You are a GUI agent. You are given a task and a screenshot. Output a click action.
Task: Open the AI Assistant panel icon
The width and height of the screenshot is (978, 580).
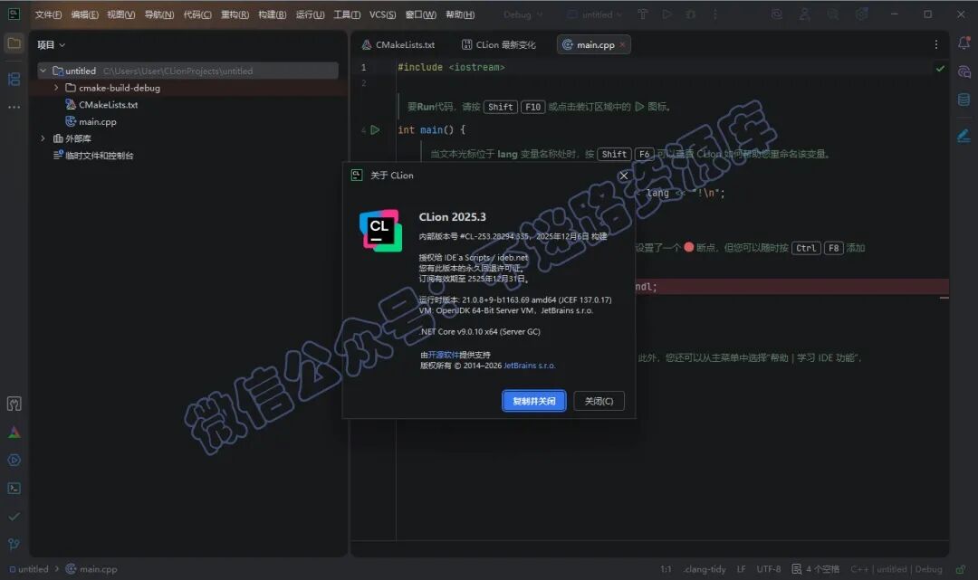964,71
